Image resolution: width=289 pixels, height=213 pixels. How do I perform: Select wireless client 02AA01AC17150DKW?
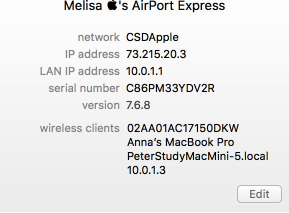183,128
